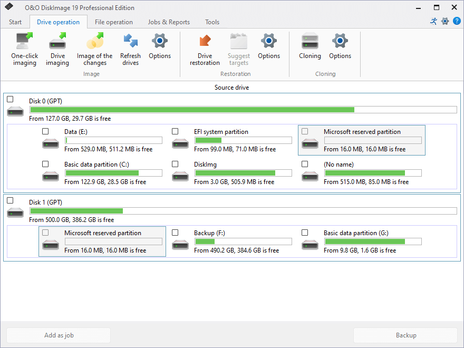
Task: Click the Disk 0 usage bar
Action: [243, 110]
